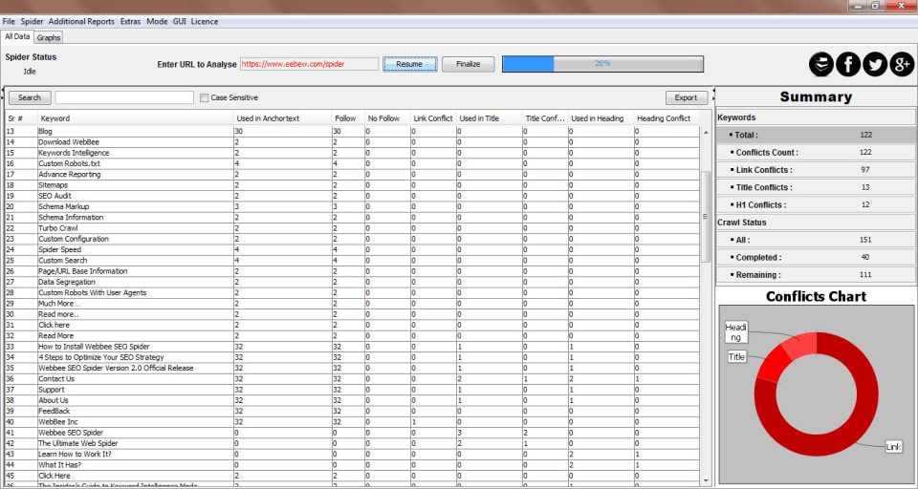Open the Additional Reports menu
The height and width of the screenshot is (489, 918).
pos(81,21)
